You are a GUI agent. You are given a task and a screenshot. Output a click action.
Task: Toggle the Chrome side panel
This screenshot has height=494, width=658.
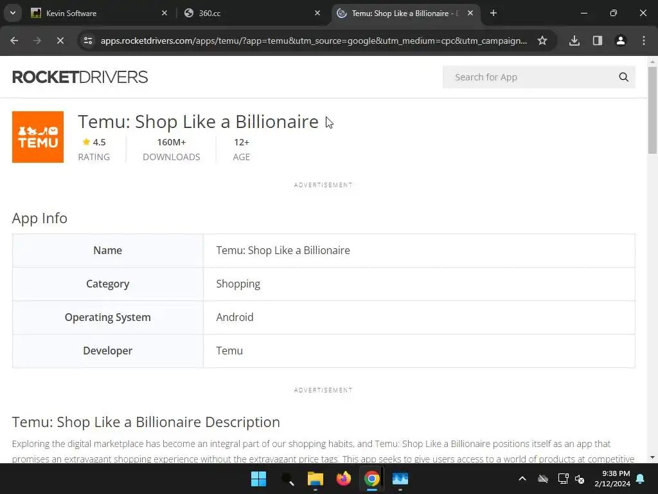pyautogui.click(x=598, y=41)
